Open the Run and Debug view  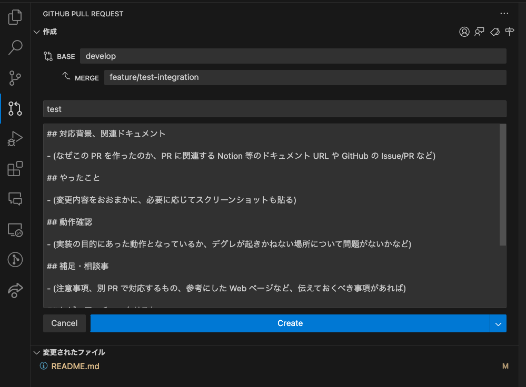[x=15, y=139]
